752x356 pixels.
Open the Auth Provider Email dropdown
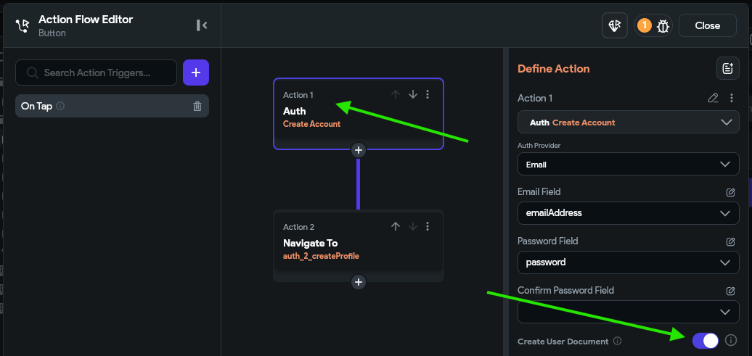[629, 164]
